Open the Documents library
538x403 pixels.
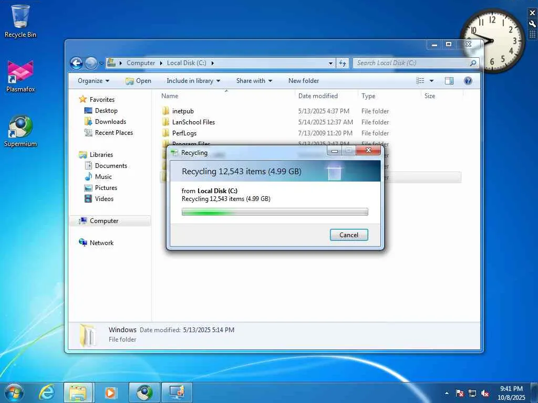(111, 165)
